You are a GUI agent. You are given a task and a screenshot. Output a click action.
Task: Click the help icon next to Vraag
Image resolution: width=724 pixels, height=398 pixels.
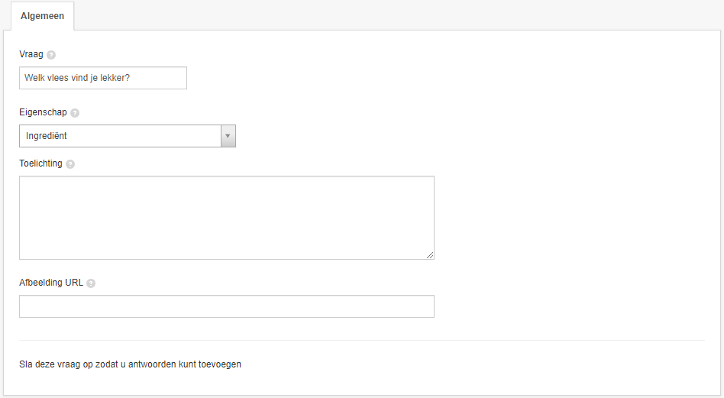coord(51,55)
